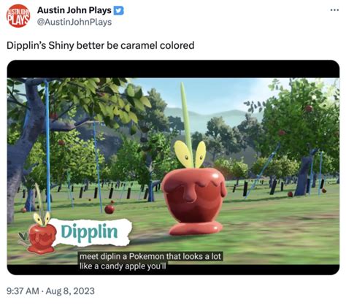Open the 9:37 AM timestamp link
The height and width of the screenshot is (305, 346).
click(x=23, y=291)
